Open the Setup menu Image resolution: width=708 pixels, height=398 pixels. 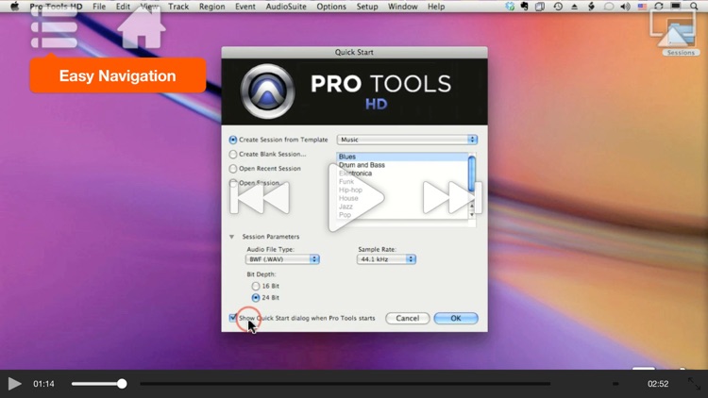367,7
